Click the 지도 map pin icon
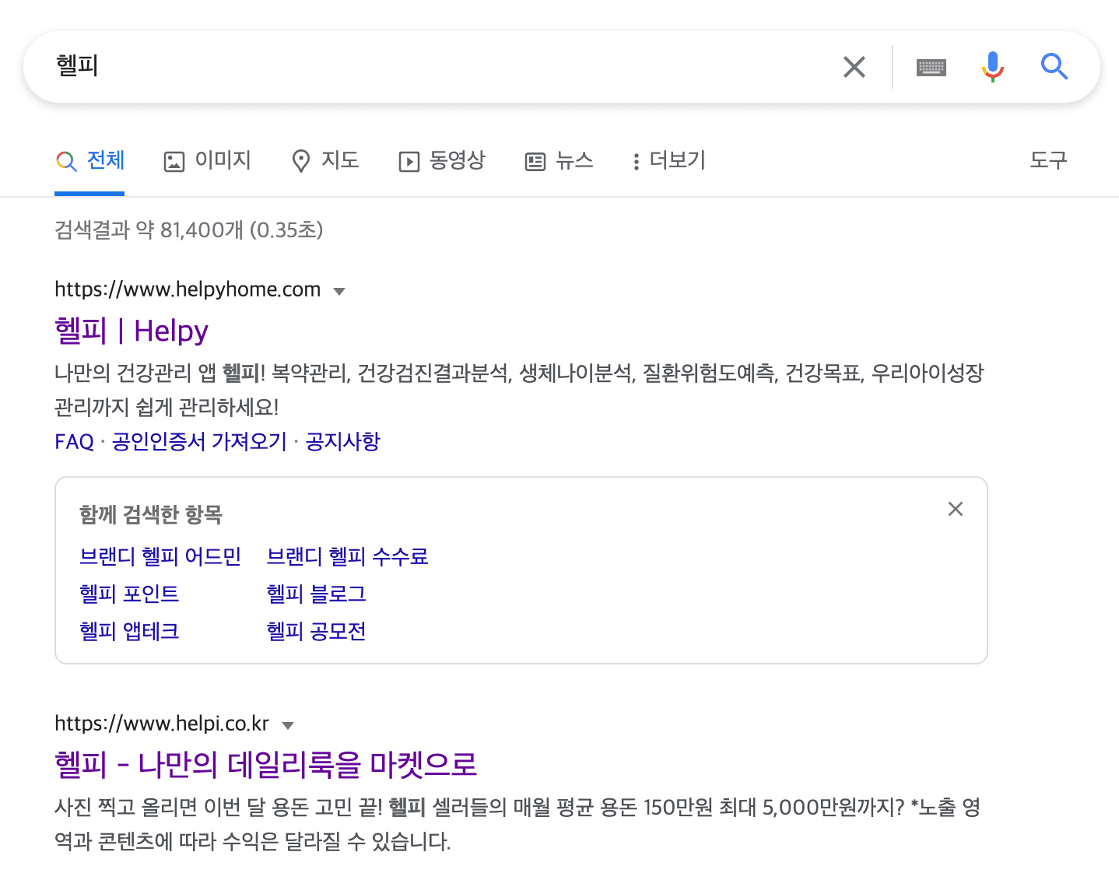 [300, 161]
